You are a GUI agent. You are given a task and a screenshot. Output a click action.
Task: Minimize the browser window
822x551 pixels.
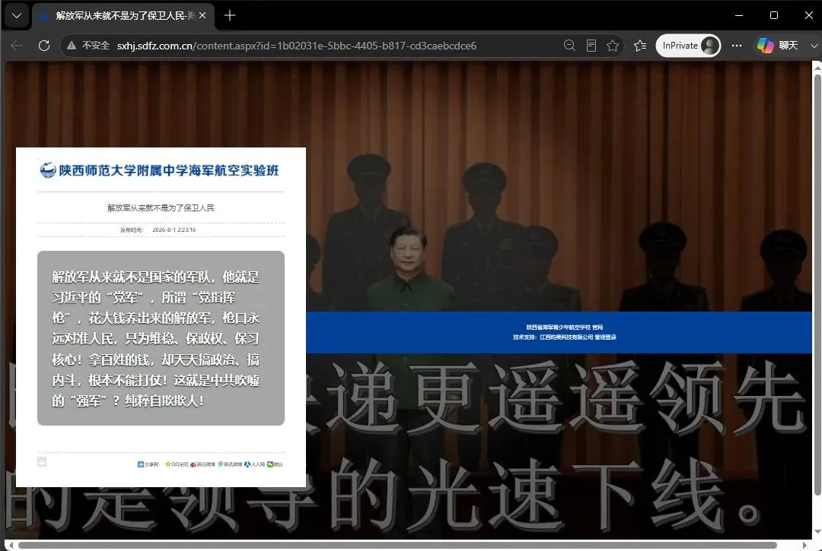point(738,16)
